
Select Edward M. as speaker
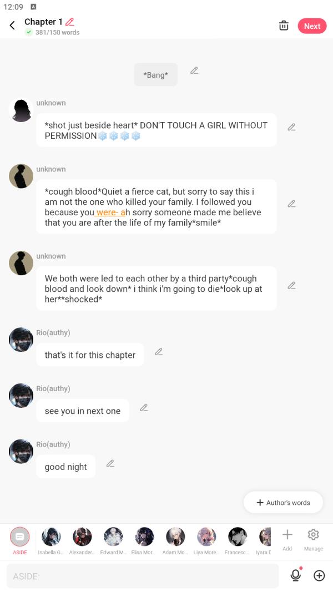pos(113,537)
